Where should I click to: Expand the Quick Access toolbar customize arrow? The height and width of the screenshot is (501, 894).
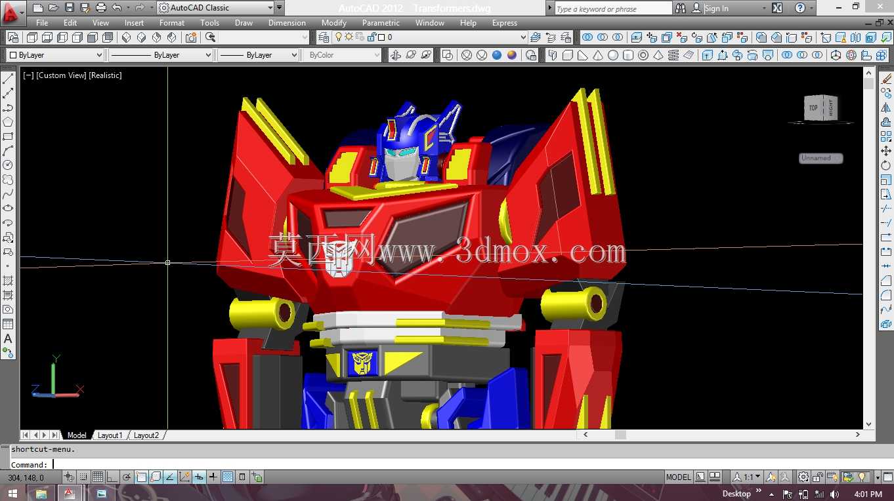pyautogui.click(x=280, y=8)
